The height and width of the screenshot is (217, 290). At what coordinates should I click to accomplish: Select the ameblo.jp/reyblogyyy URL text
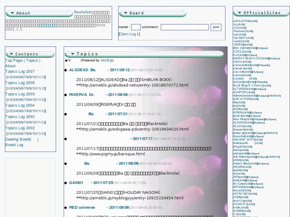click(132, 198)
